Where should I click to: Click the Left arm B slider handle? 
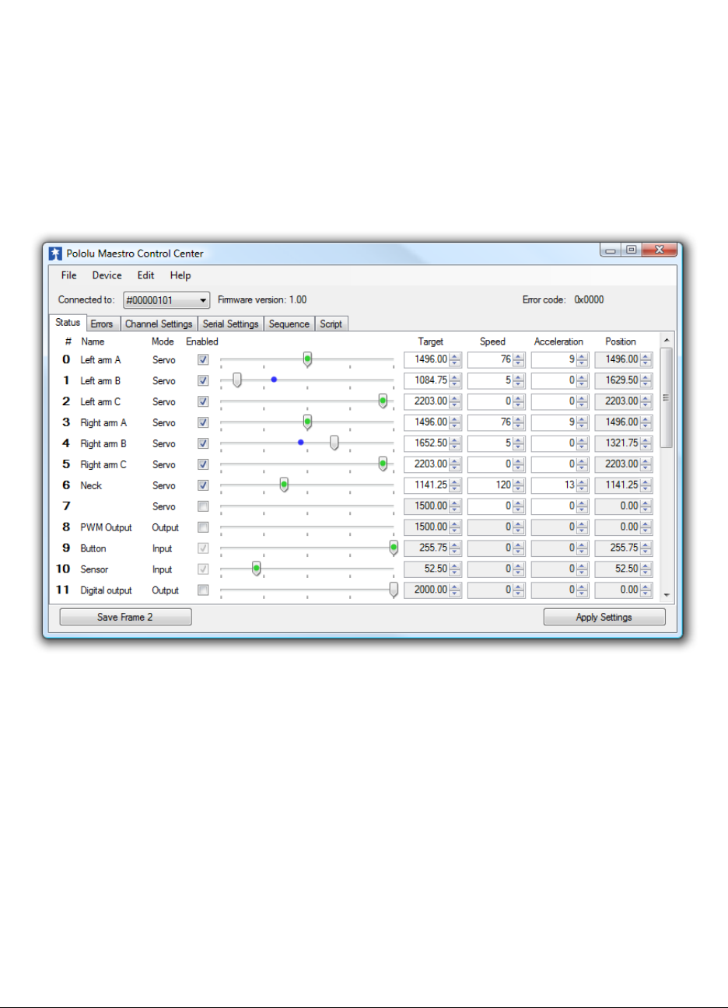tap(237, 380)
